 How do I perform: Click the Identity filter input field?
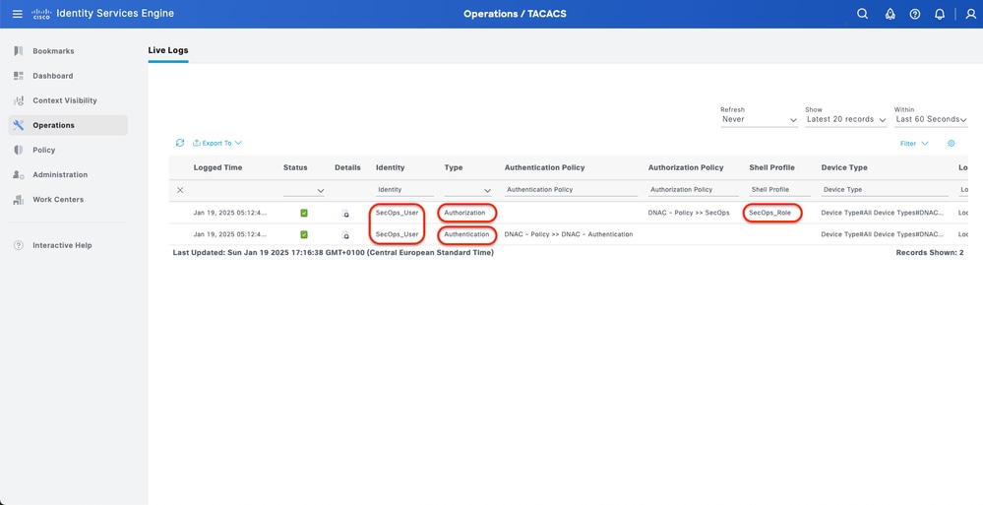coord(404,189)
